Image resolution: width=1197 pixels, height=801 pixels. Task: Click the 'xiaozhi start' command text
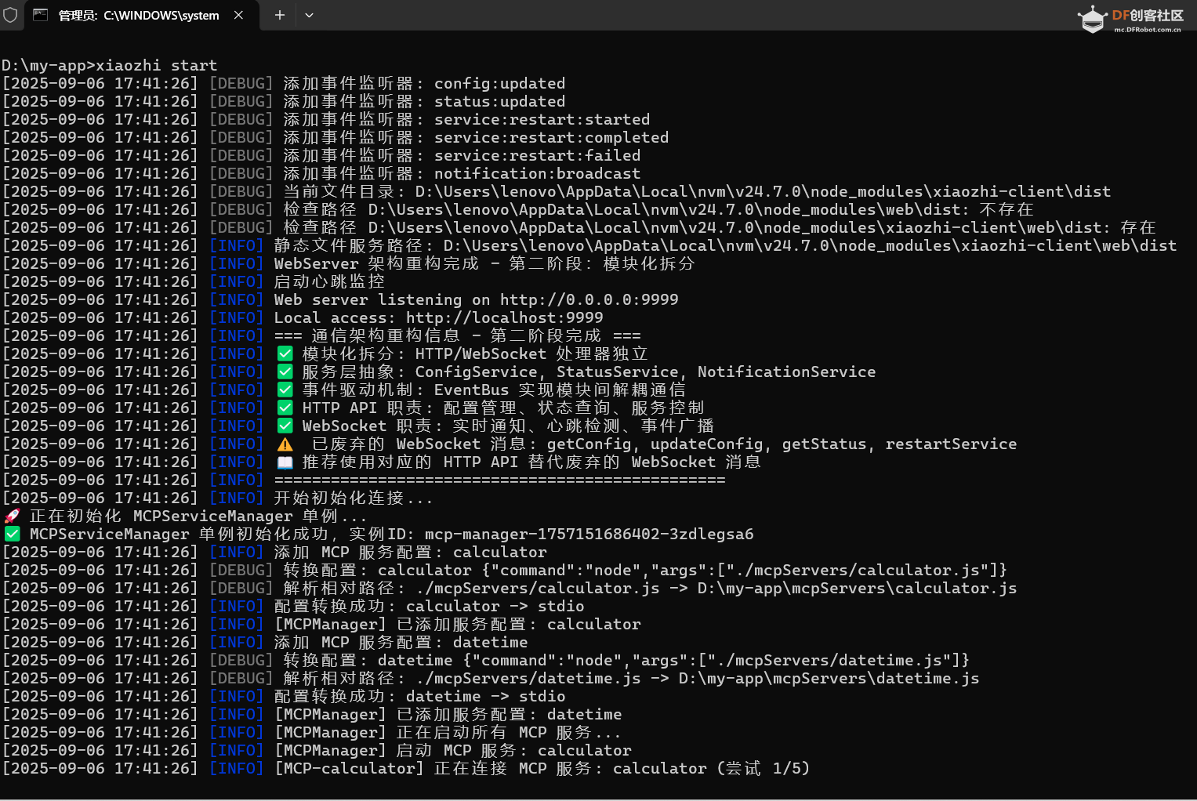pos(156,65)
